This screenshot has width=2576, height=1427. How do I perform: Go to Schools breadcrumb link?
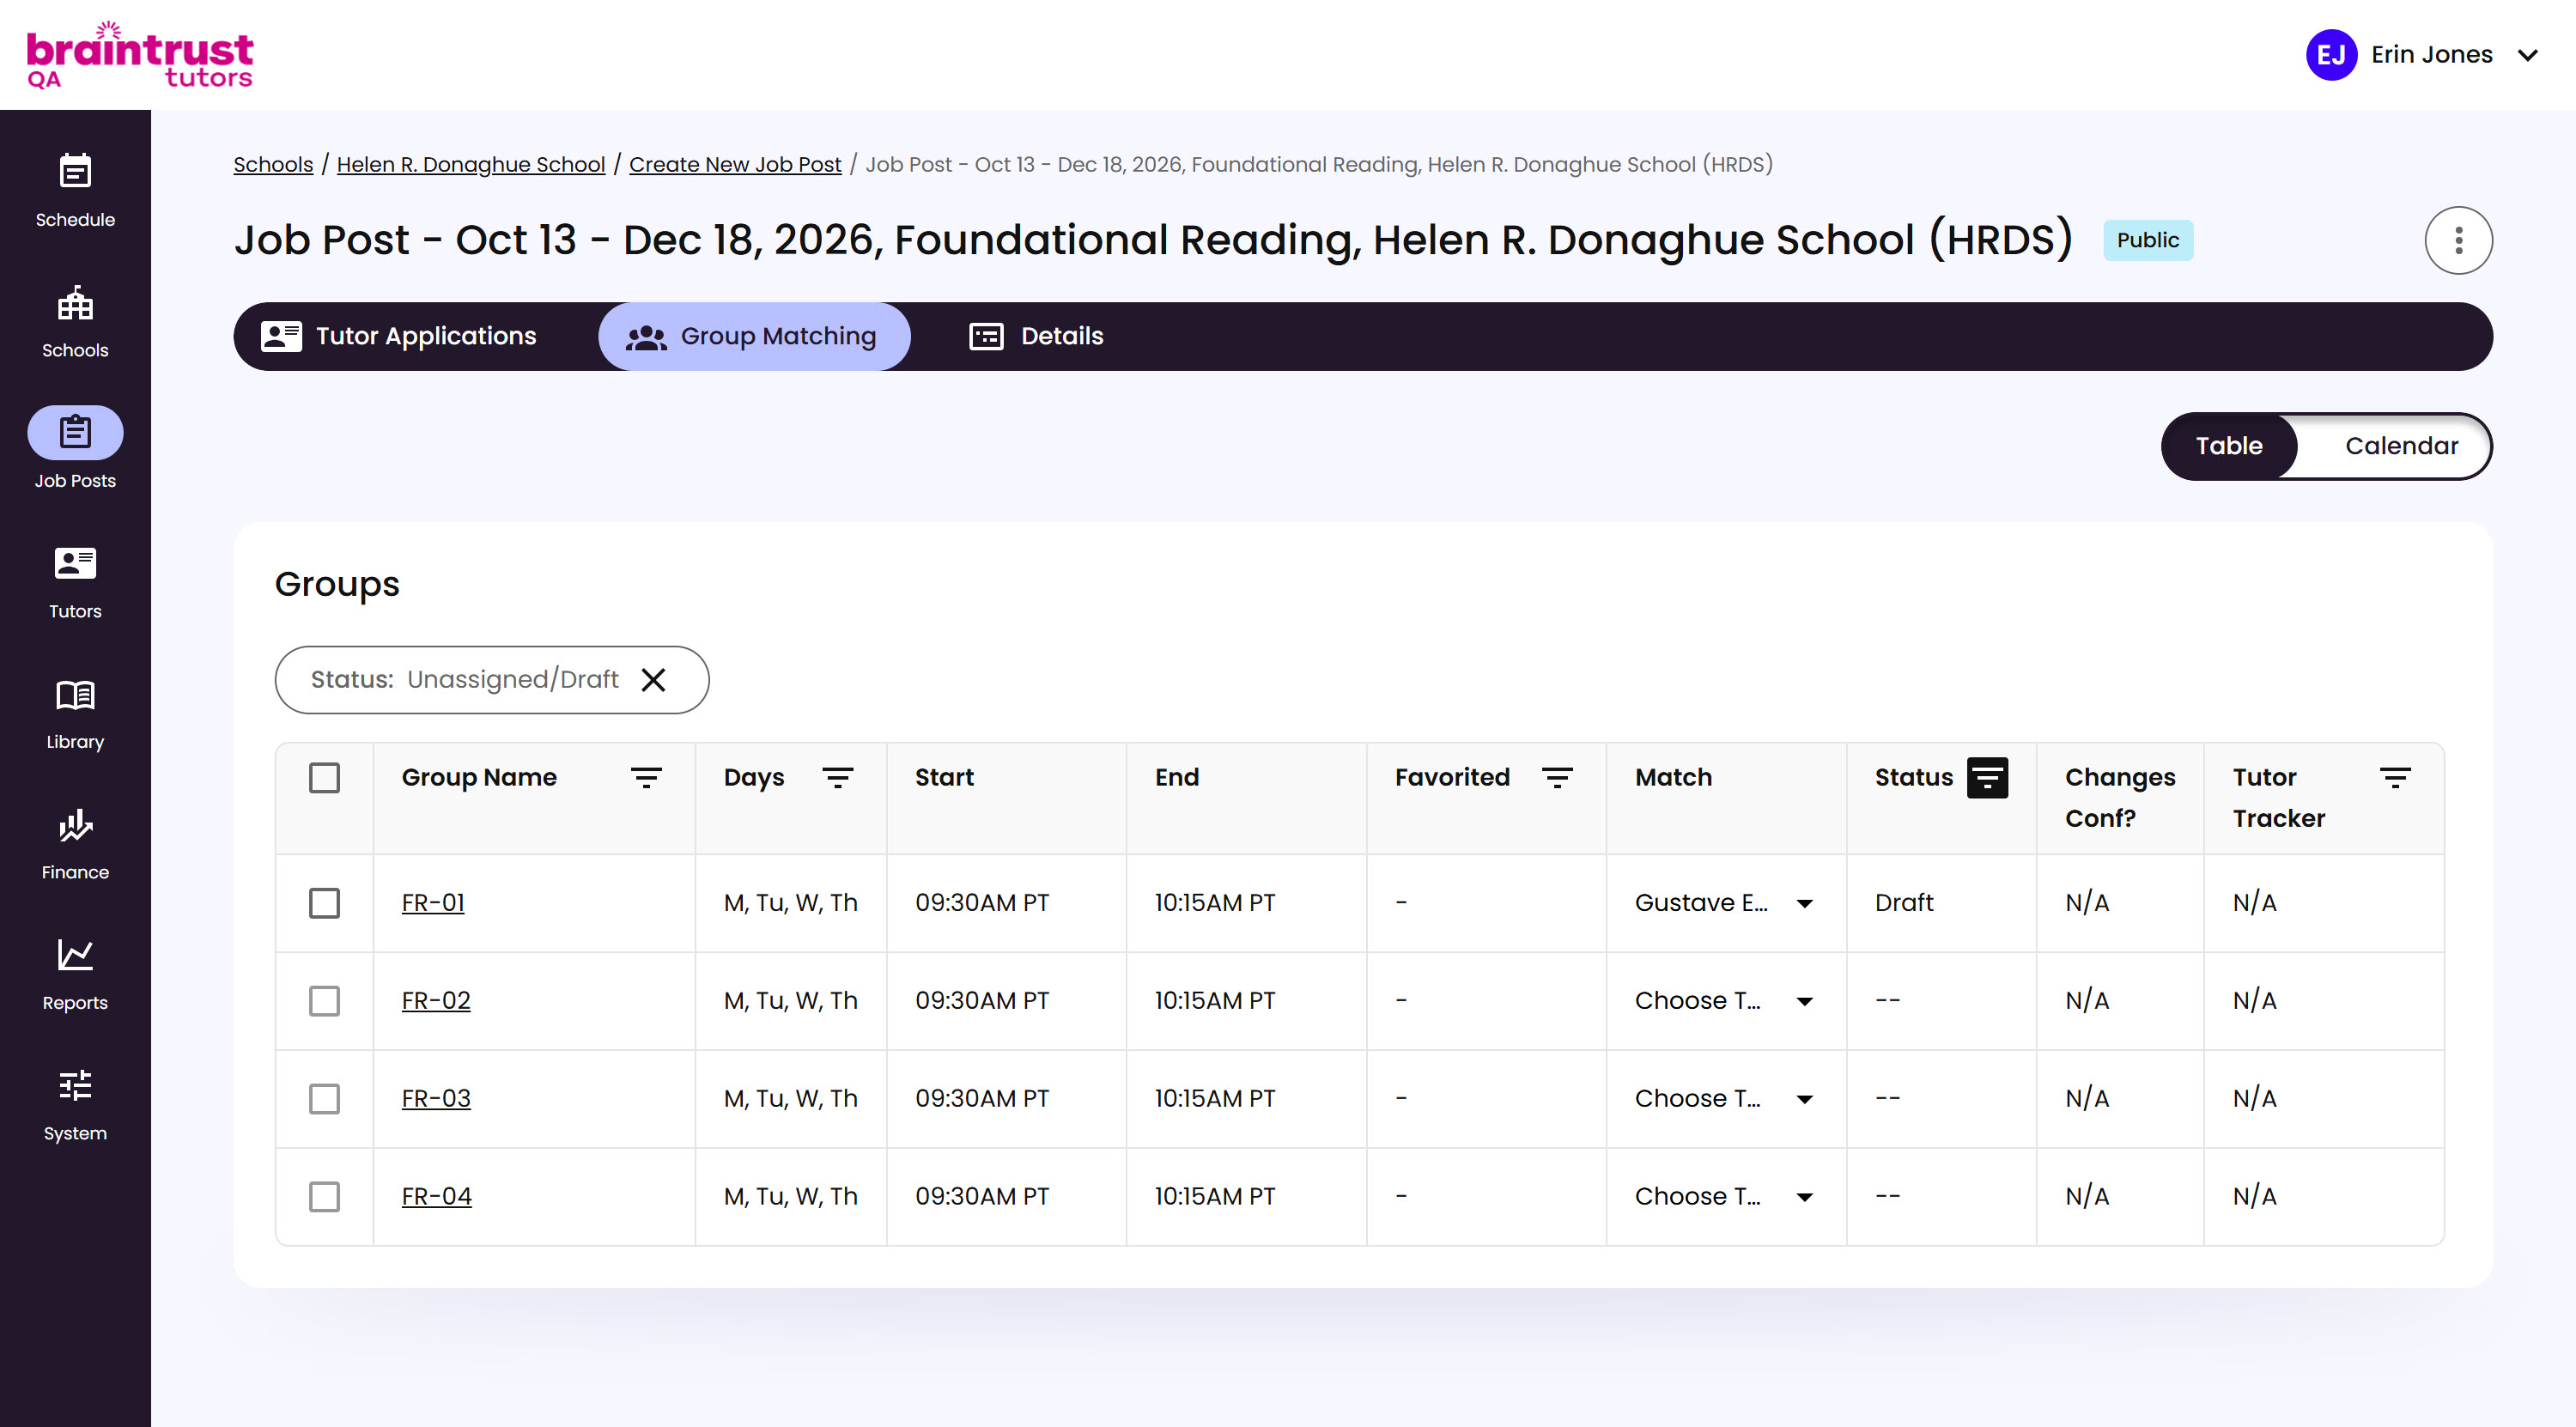tap(273, 164)
